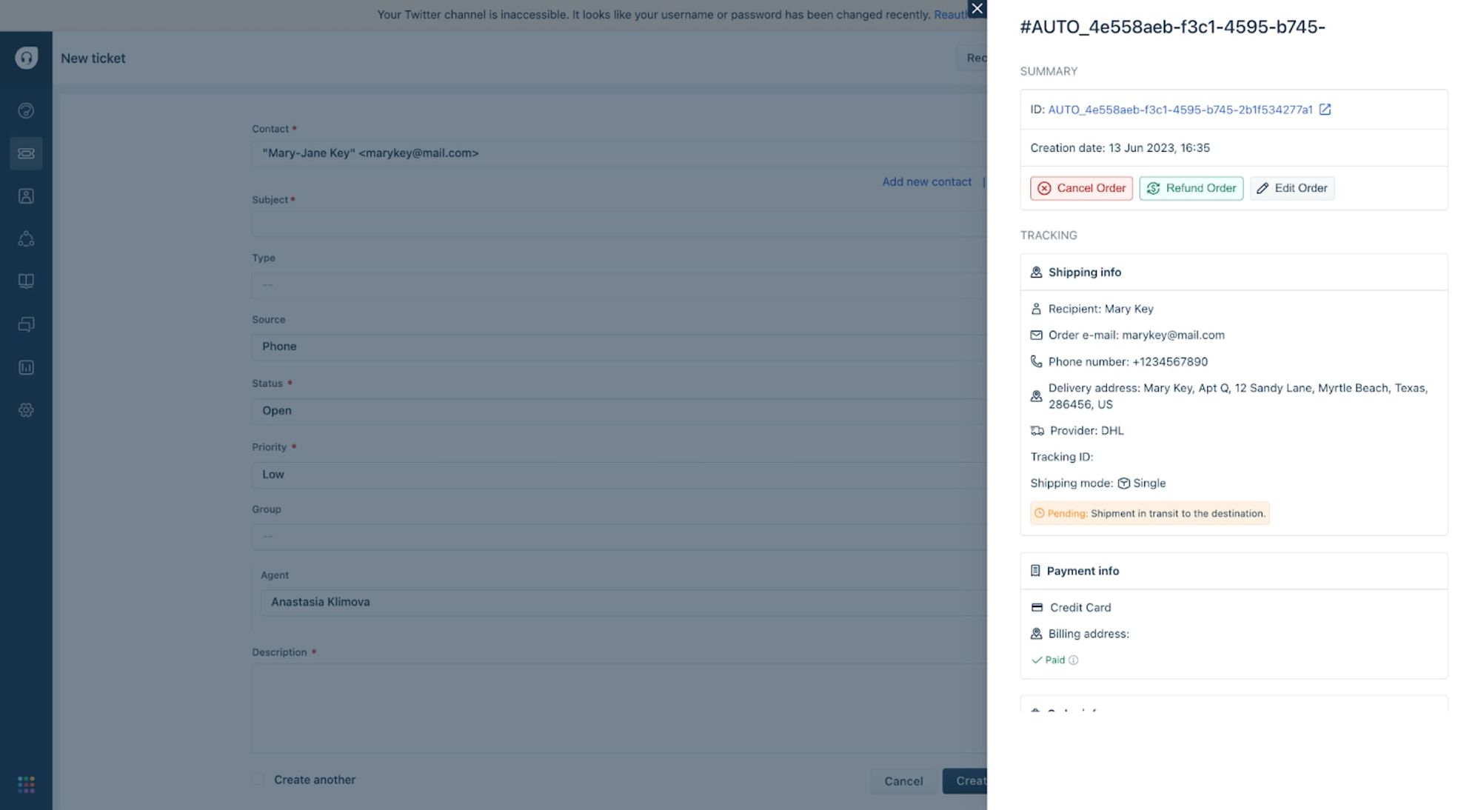Expand the Payment info section
Viewport: 1481px width, 810px height.
[1083, 571]
